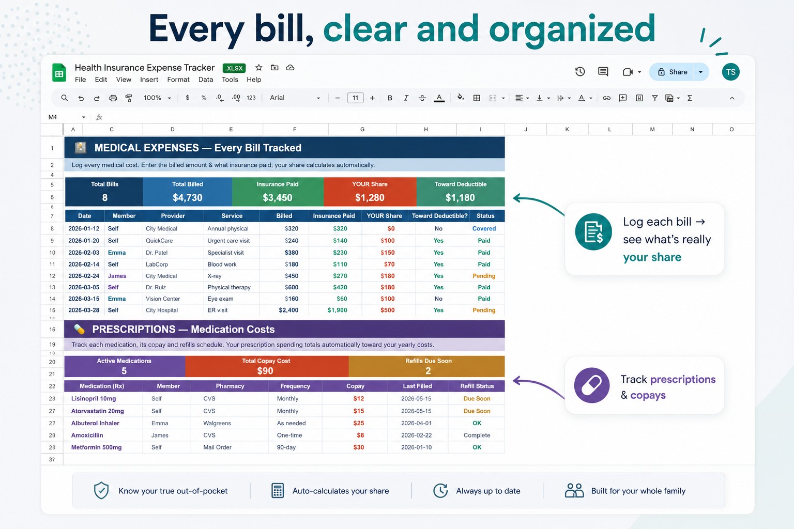Viewport: 794px width, 529px height.
Task: Click the Share button
Action: [672, 72]
